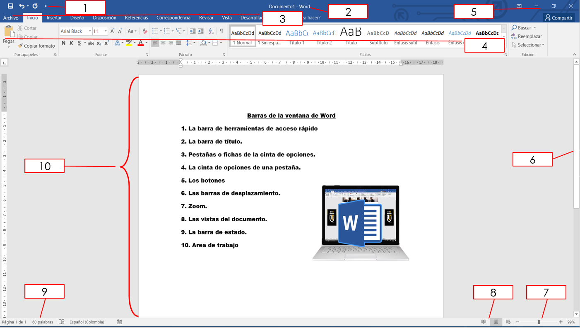This screenshot has height=328, width=580.
Task: Redo the last action
Action: (x=35, y=6)
